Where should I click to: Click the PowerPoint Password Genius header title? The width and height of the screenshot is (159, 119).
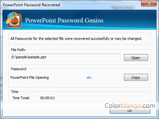(x=64, y=20)
